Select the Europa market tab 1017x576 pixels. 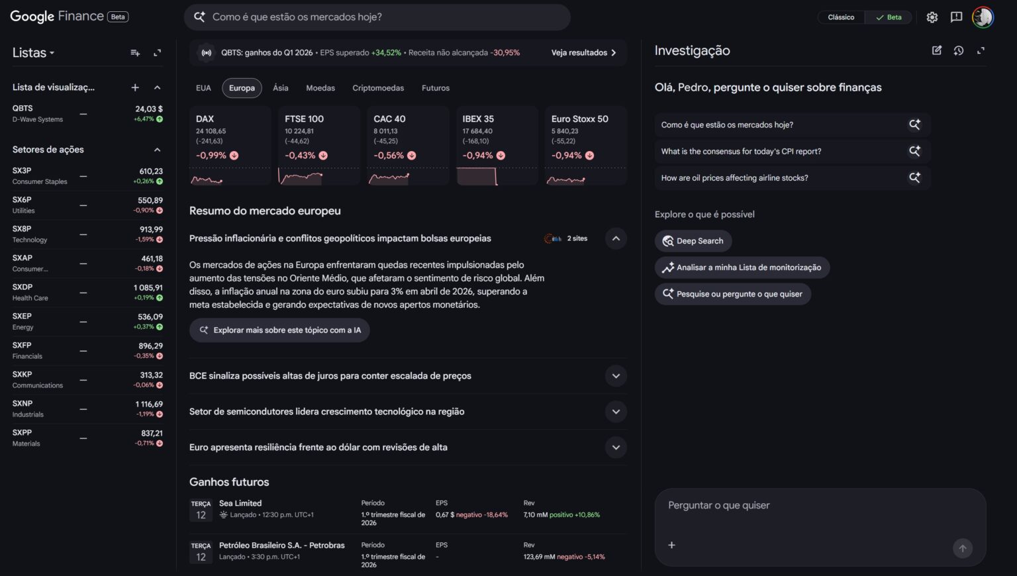(242, 88)
